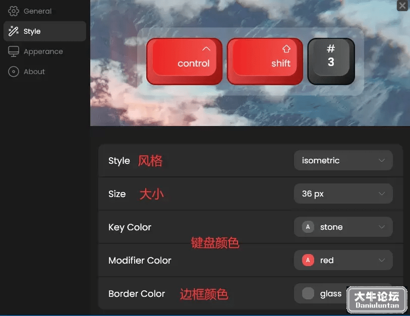Open Key Color dropdown showing stone
This screenshot has height=316, width=410.
(343, 227)
